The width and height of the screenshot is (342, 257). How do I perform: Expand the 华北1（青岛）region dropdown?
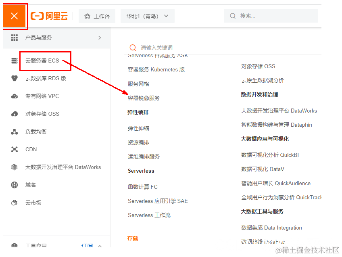(148, 16)
